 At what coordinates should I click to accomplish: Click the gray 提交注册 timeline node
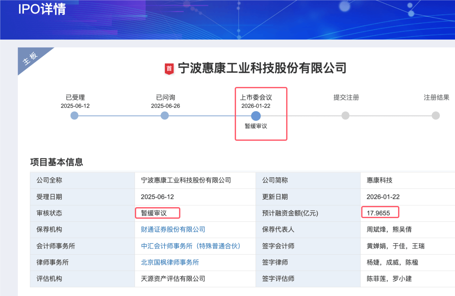pos(345,115)
